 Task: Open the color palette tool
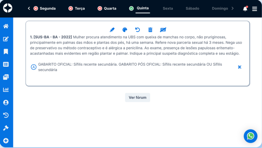[125, 30]
